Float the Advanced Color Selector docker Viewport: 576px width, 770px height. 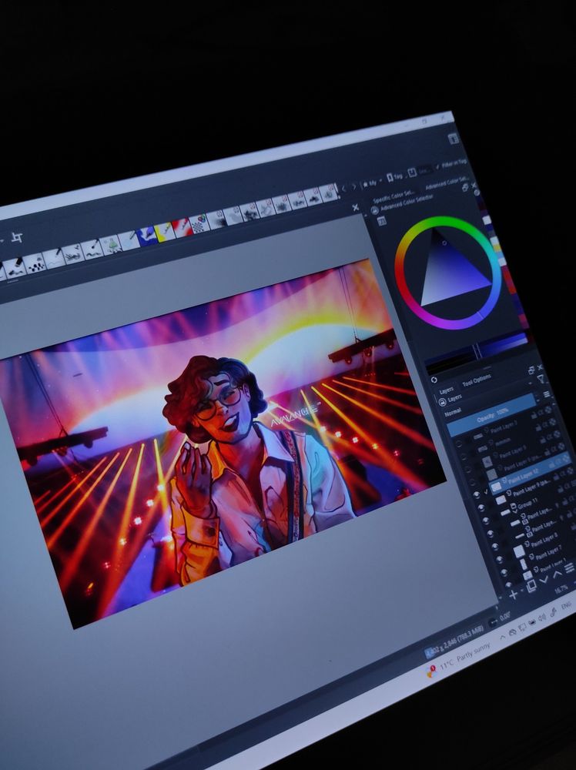[465, 187]
